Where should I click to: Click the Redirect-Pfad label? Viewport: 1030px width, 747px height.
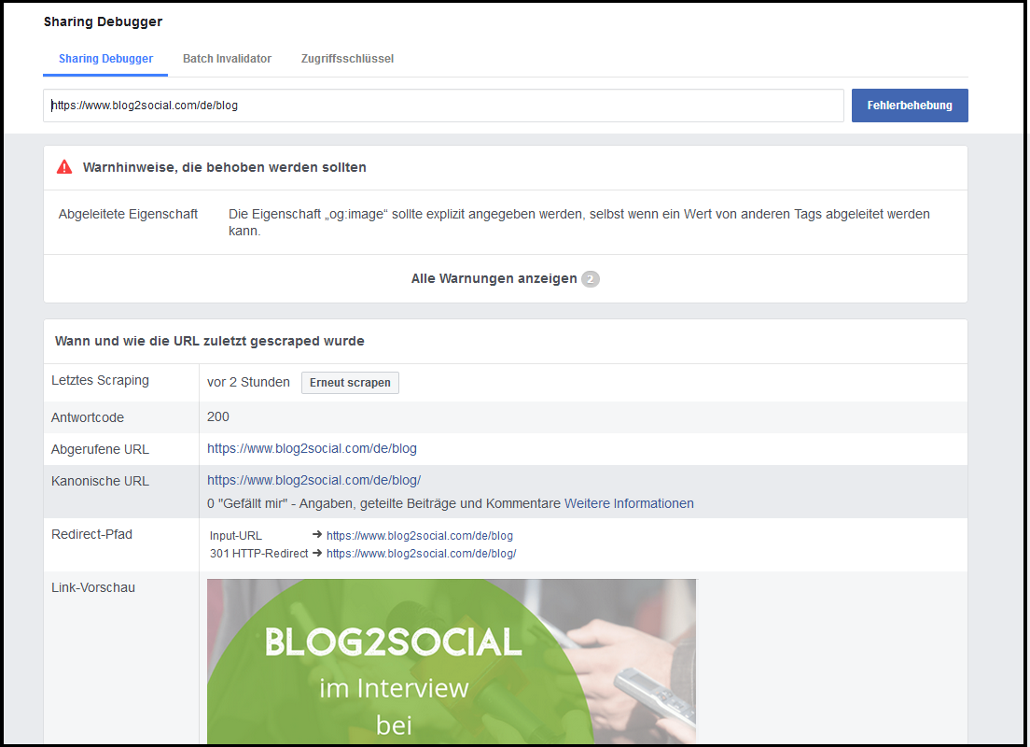(x=92, y=535)
